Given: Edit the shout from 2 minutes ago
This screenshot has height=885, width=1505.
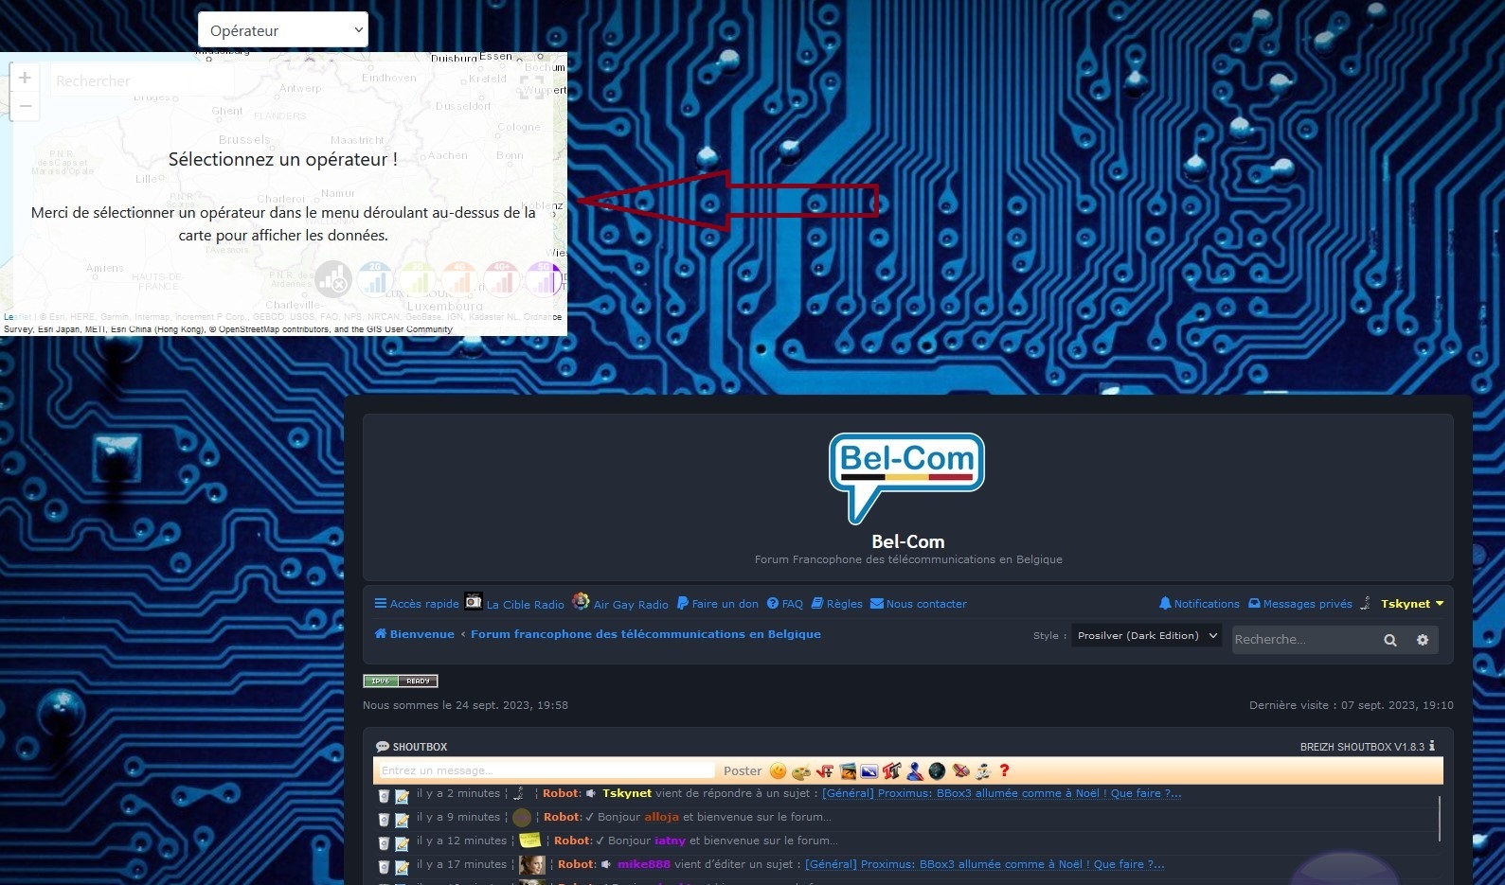Looking at the screenshot, I should click(402, 796).
